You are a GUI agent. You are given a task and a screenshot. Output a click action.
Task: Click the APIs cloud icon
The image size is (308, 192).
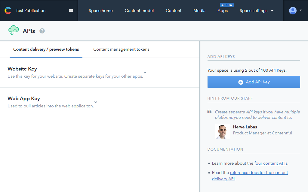point(14,31)
